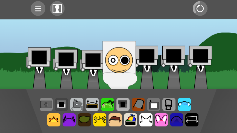Image resolution: width=237 pixels, height=133 pixels.
Task: Open the hamburger menu
Action: tap(38, 8)
